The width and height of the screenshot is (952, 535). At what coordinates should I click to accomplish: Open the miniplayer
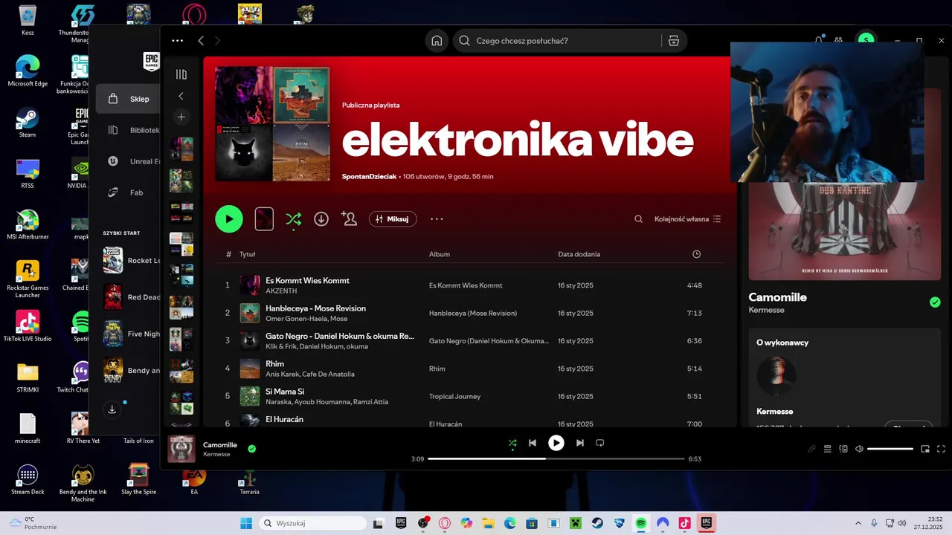925,449
